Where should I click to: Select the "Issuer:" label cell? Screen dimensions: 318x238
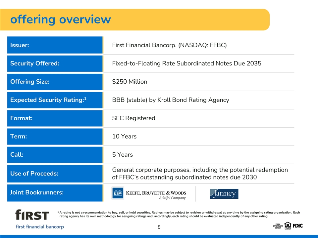point(55,45)
